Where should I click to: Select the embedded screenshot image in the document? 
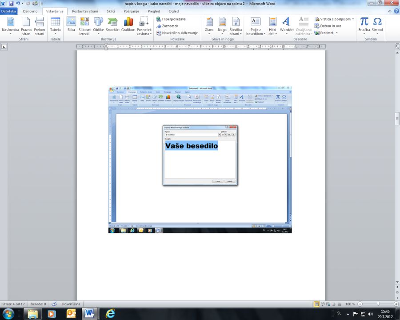point(200,160)
